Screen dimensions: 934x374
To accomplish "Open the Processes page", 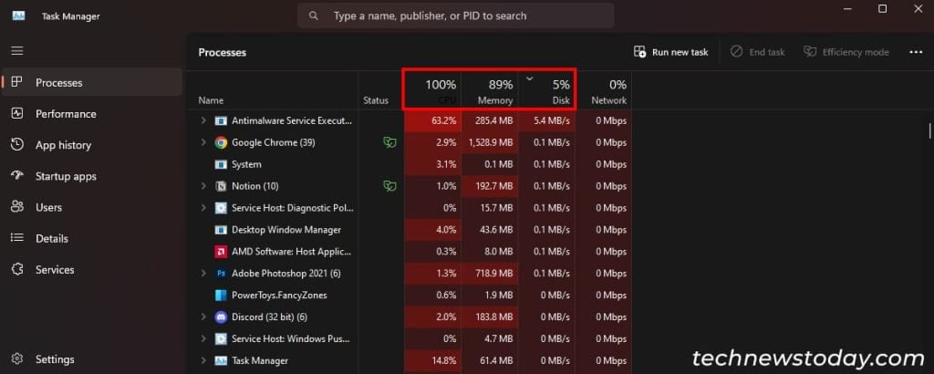I will [92, 82].
